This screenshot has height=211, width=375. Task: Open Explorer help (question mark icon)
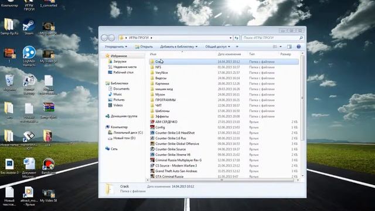tap(298, 47)
